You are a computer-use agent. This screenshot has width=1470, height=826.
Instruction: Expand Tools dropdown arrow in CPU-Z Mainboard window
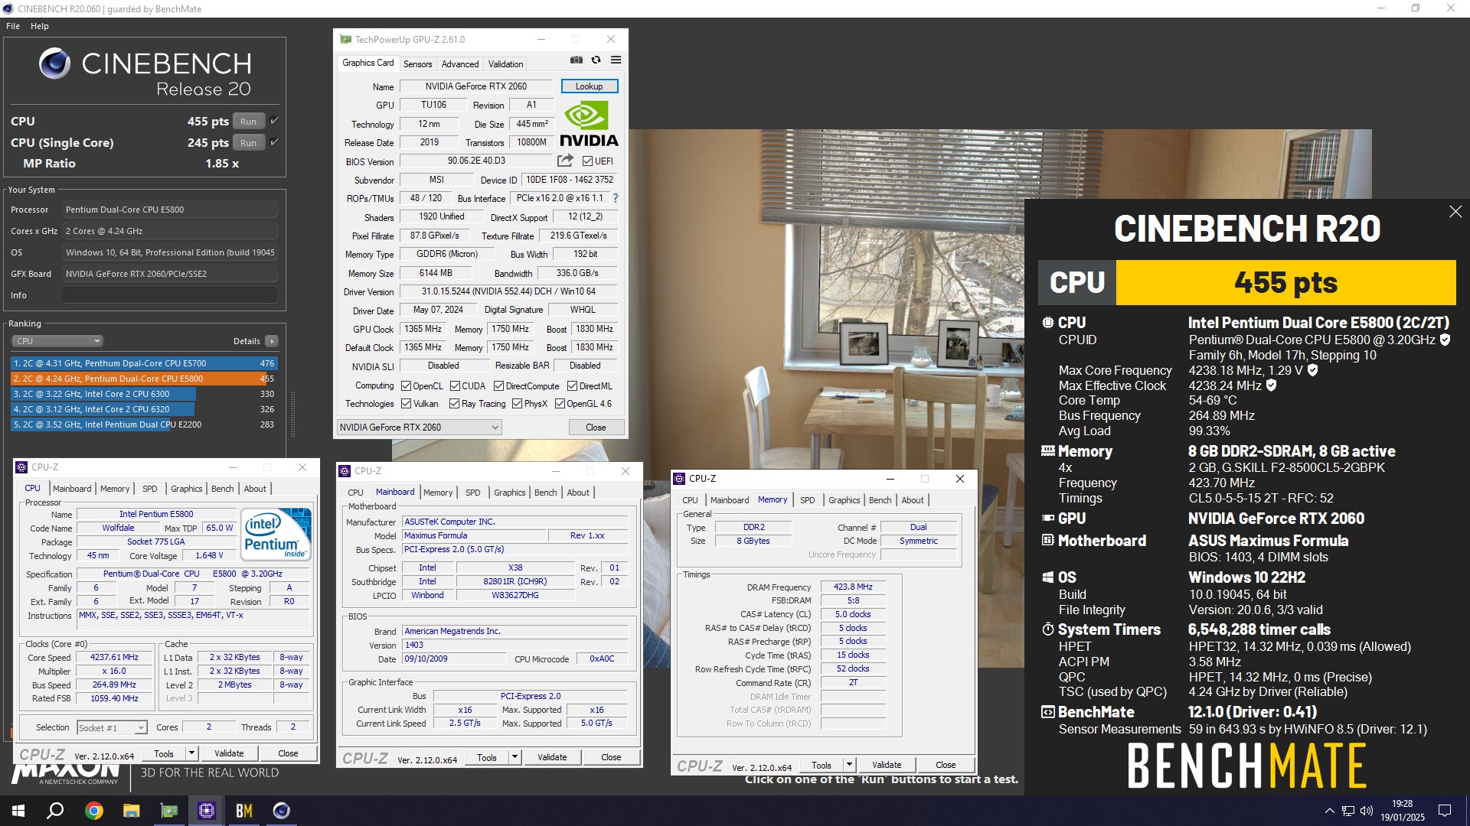click(x=514, y=757)
